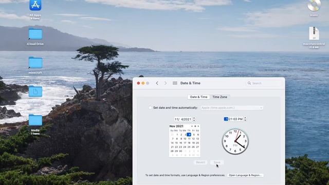Viewport: 329px width, 185px height.
Task: Select greyed October 31 in calendar
Action: point(172,135)
